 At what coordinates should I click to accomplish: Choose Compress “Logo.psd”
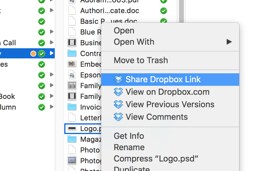(x=156, y=159)
